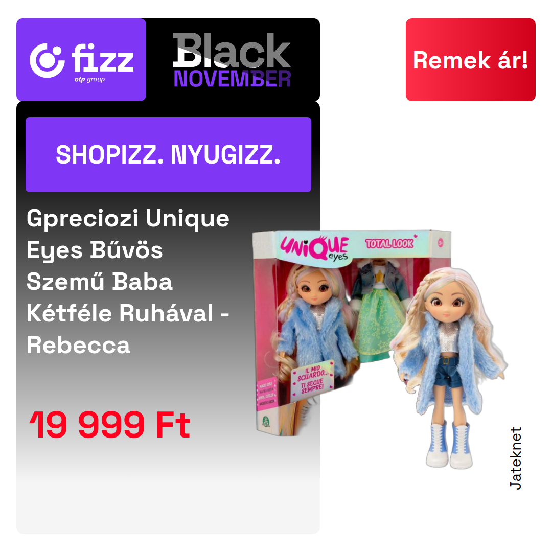Image resolution: width=552 pixels, height=552 pixels.
Task: Click the word Rebecca in the title
Action: (x=79, y=345)
